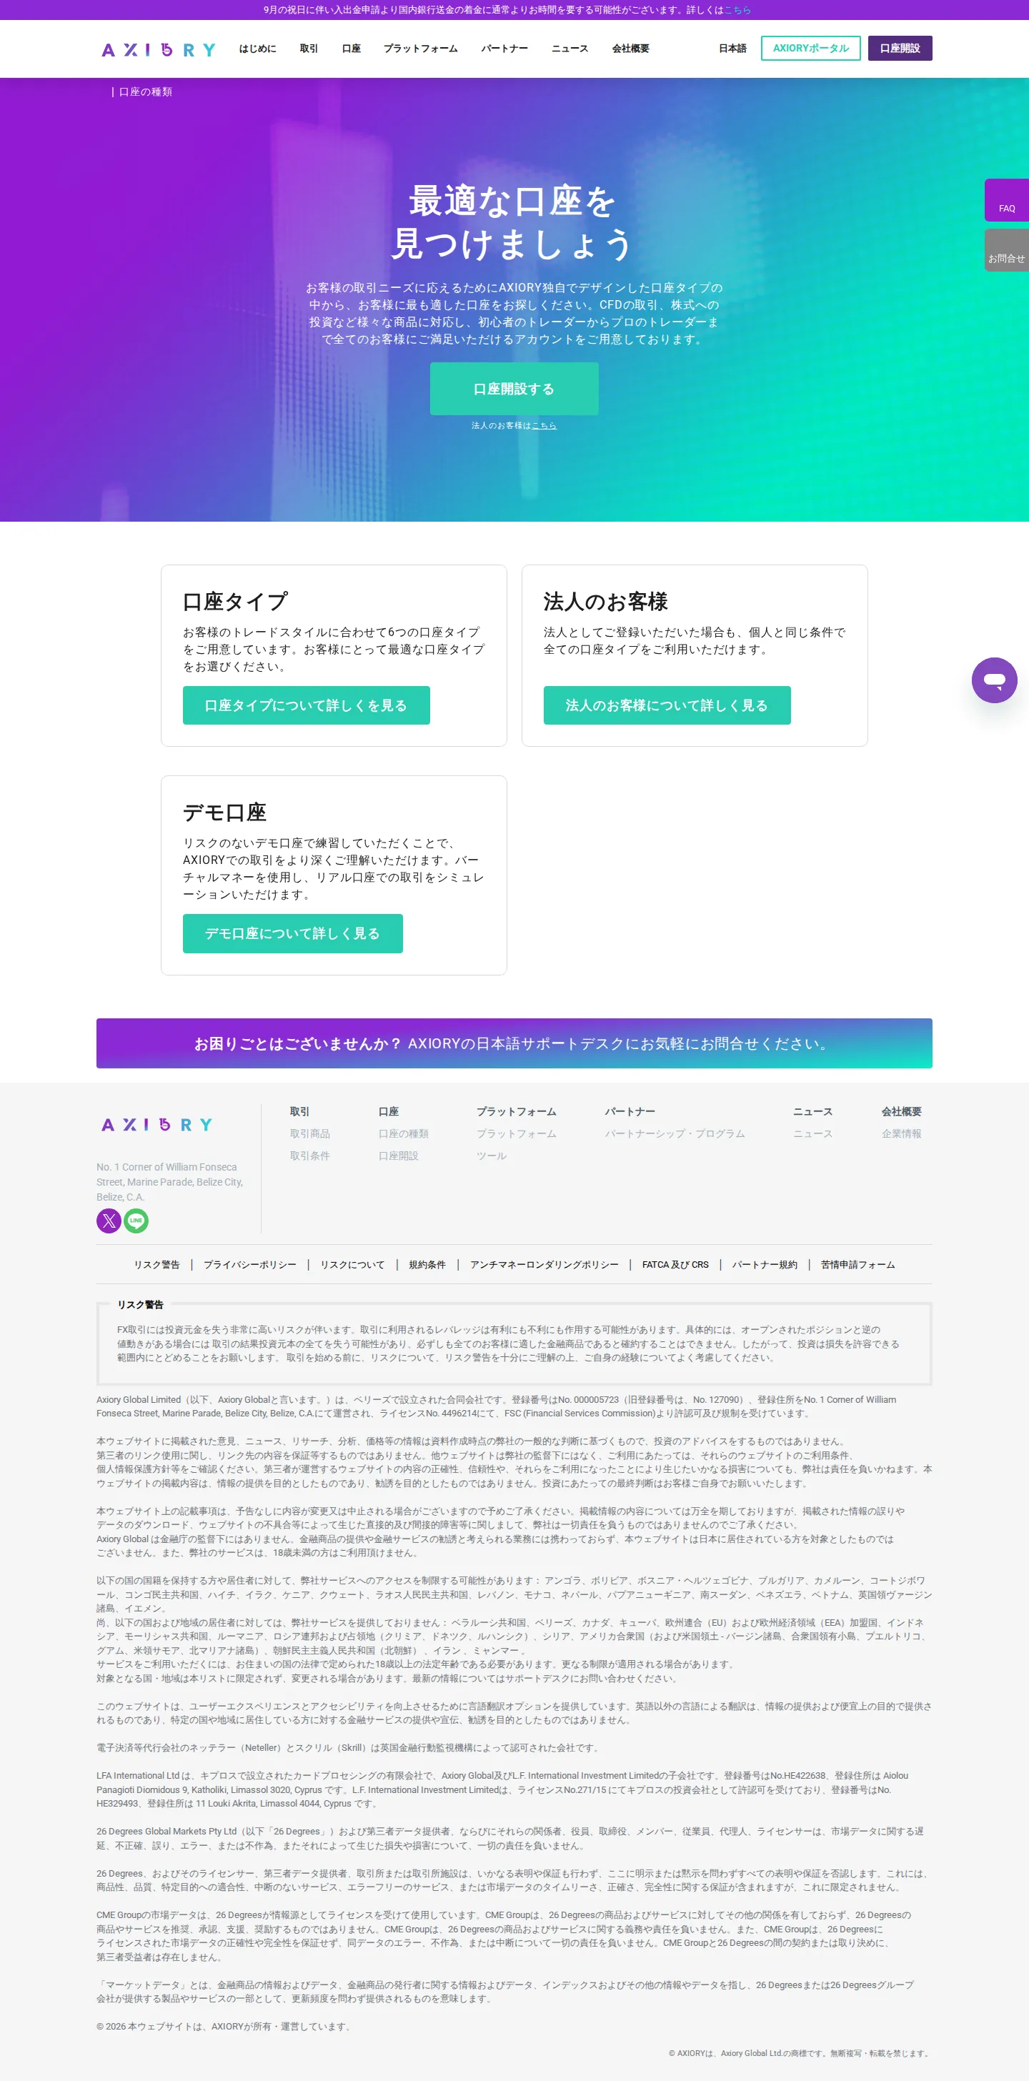Viewport: 1029px width, 2081px height.
Task: Click the 口座開設 button in header
Action: (x=900, y=49)
